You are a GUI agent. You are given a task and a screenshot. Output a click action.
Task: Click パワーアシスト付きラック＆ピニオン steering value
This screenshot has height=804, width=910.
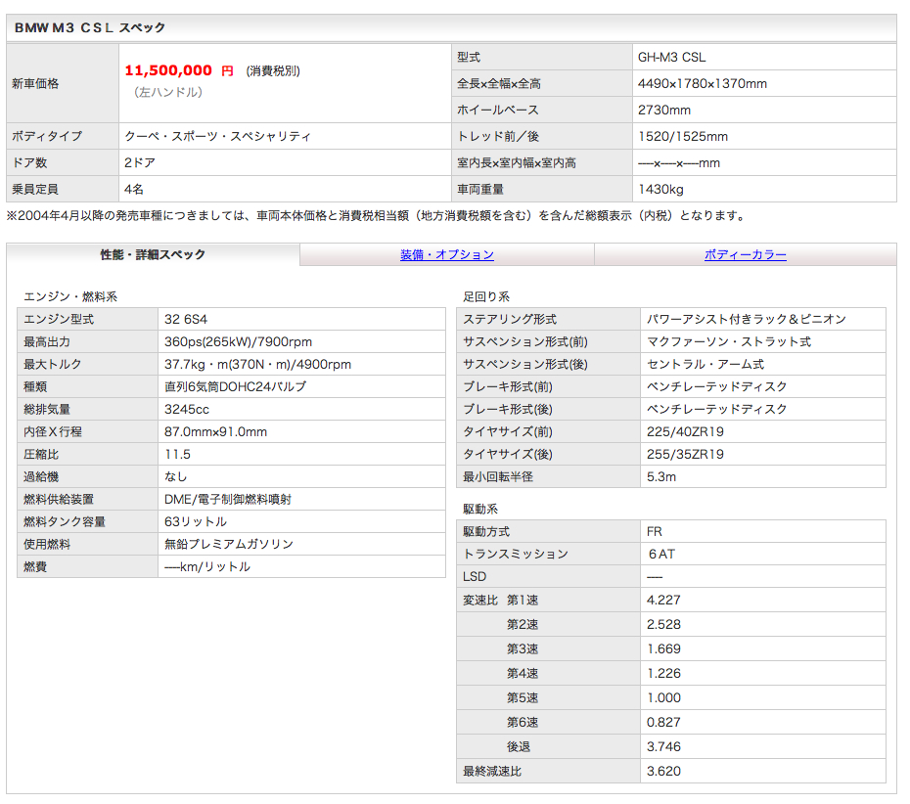pyautogui.click(x=747, y=319)
